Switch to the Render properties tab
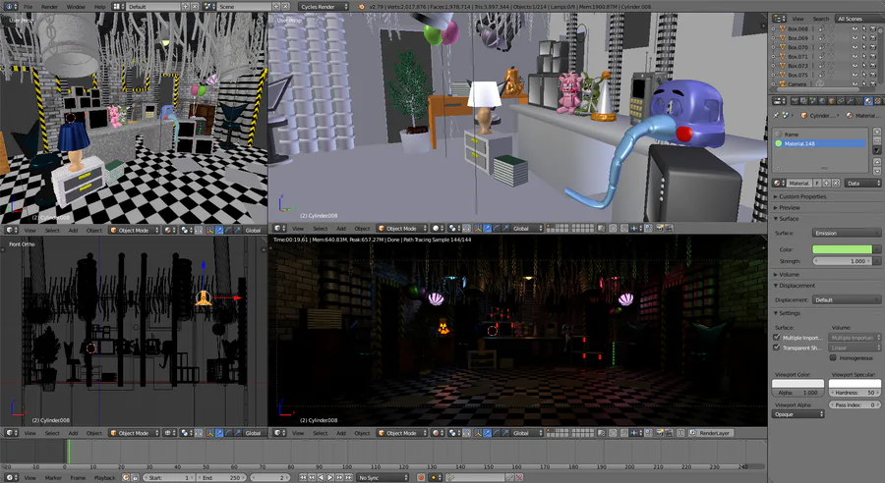The image size is (885, 483). pos(795,101)
